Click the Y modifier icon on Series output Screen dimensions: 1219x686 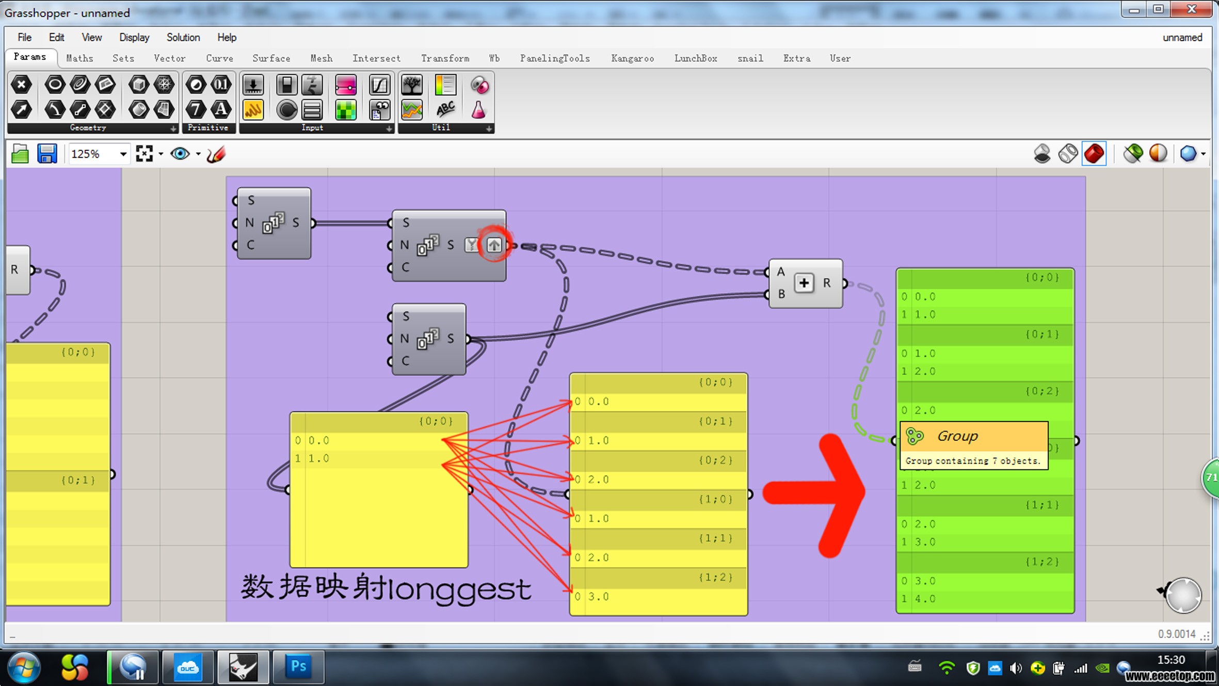click(471, 245)
